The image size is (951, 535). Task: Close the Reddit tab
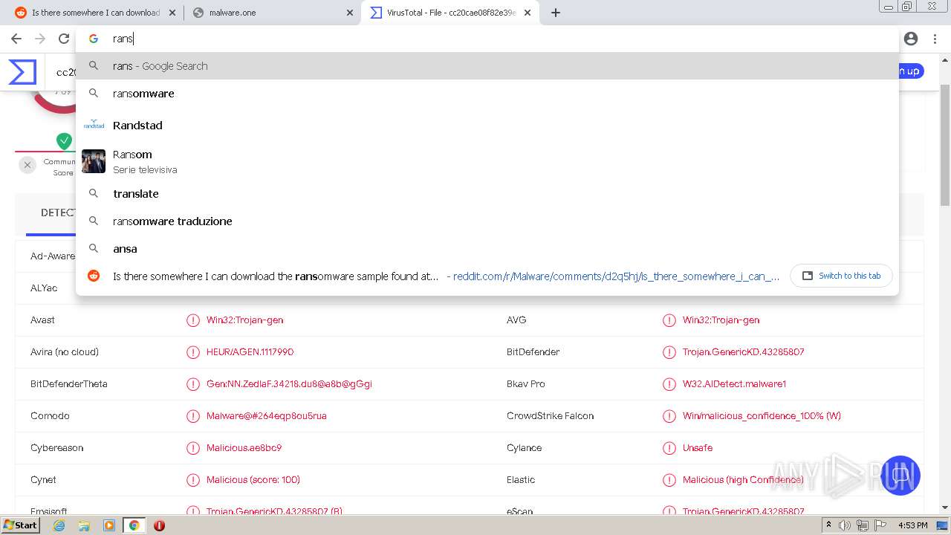pos(172,13)
